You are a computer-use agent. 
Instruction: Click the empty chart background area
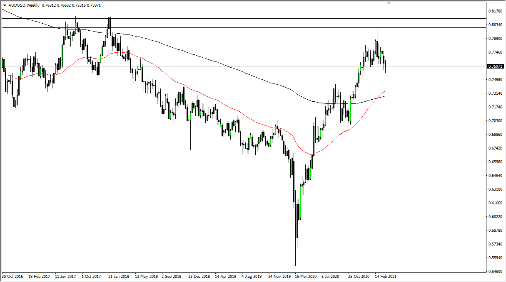click(x=437, y=187)
